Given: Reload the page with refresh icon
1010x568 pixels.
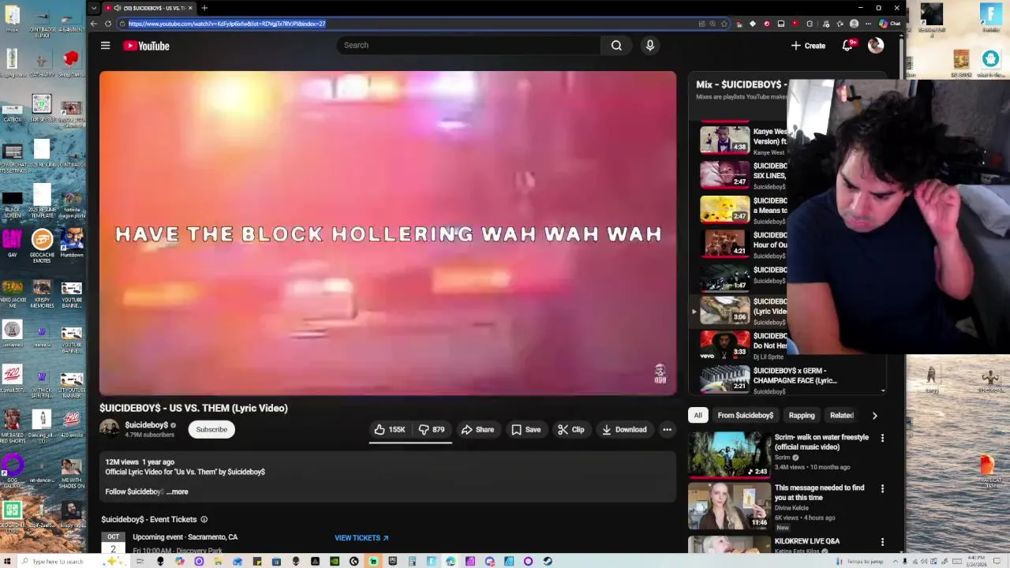Looking at the screenshot, I should point(108,24).
